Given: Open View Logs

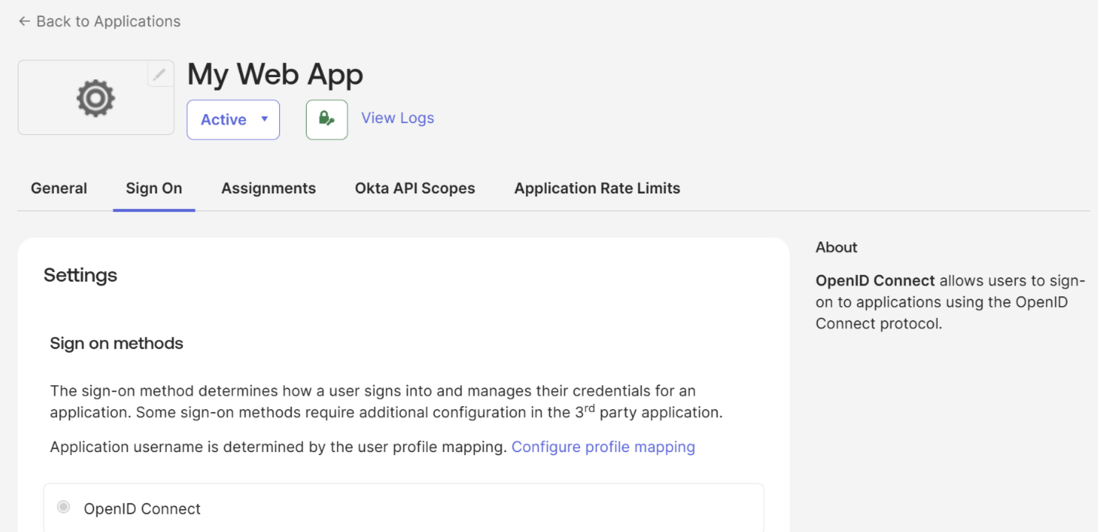Looking at the screenshot, I should tap(397, 118).
